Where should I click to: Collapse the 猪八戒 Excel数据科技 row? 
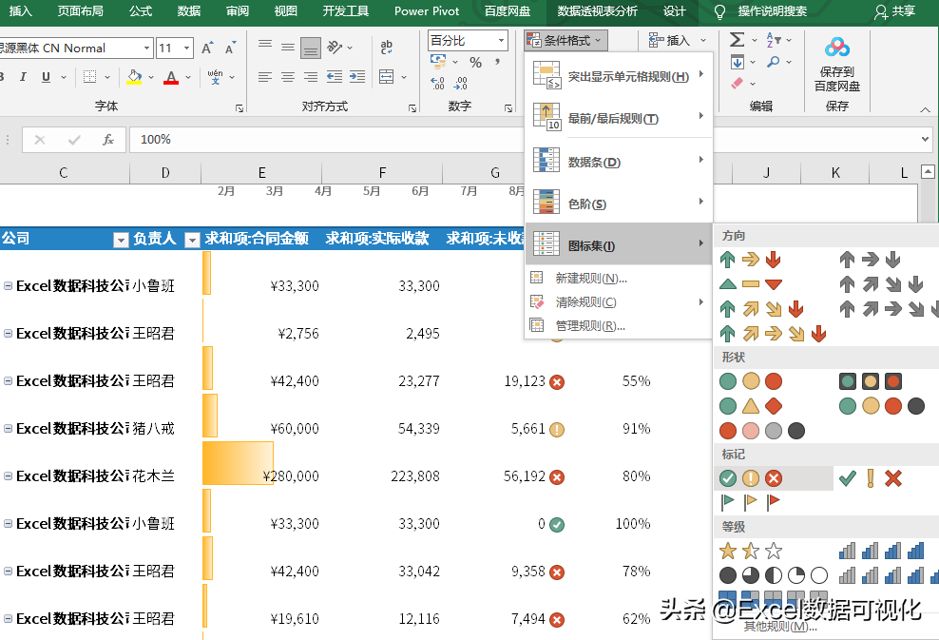point(9,429)
